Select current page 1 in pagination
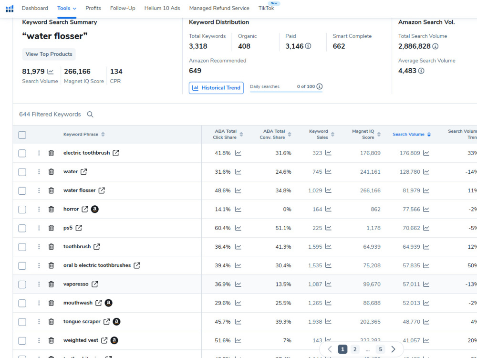Viewport: 477px width, 358px height. click(x=342, y=349)
